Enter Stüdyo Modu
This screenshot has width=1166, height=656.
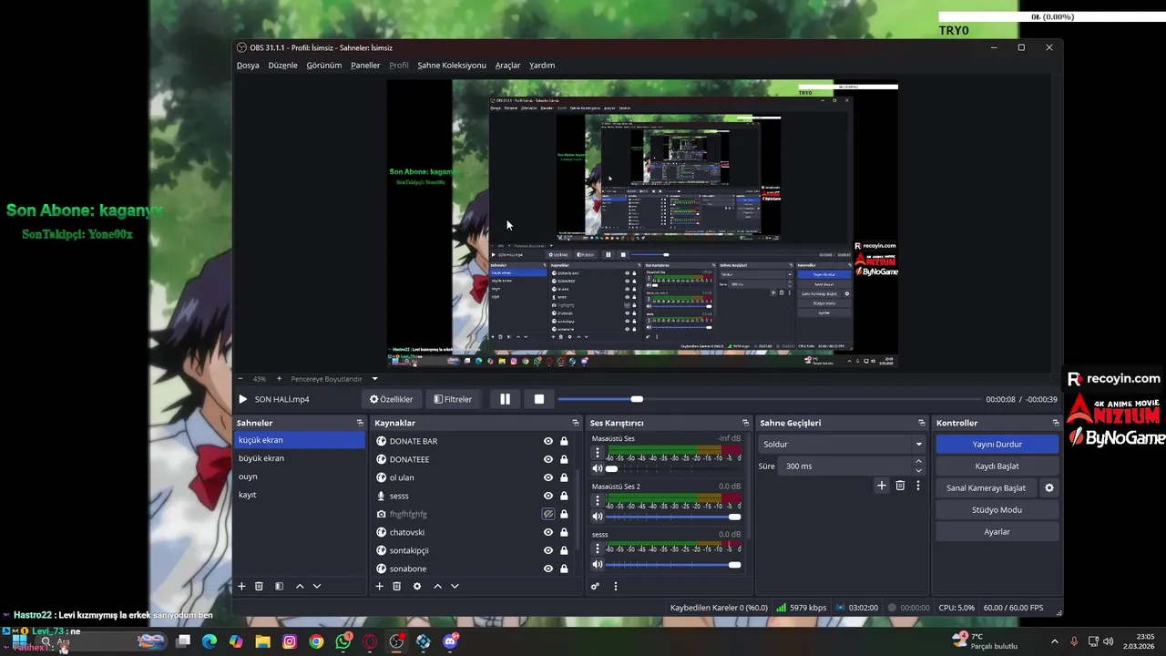(x=997, y=509)
